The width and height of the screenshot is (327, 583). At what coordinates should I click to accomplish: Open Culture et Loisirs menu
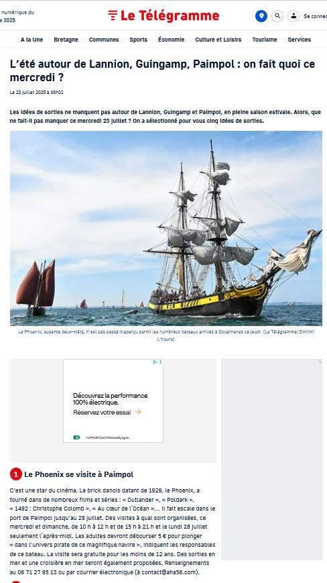pos(218,40)
